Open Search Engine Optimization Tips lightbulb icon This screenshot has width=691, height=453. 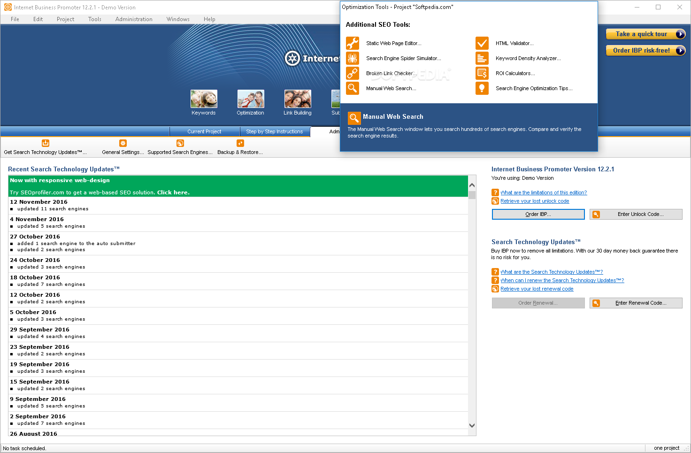coord(482,88)
